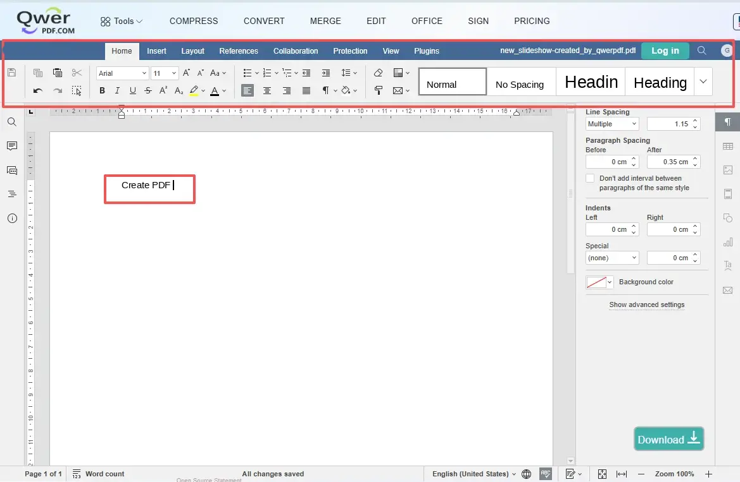Toggle Strikethrough formatting
Screen dimensions: 740x482
(148, 90)
